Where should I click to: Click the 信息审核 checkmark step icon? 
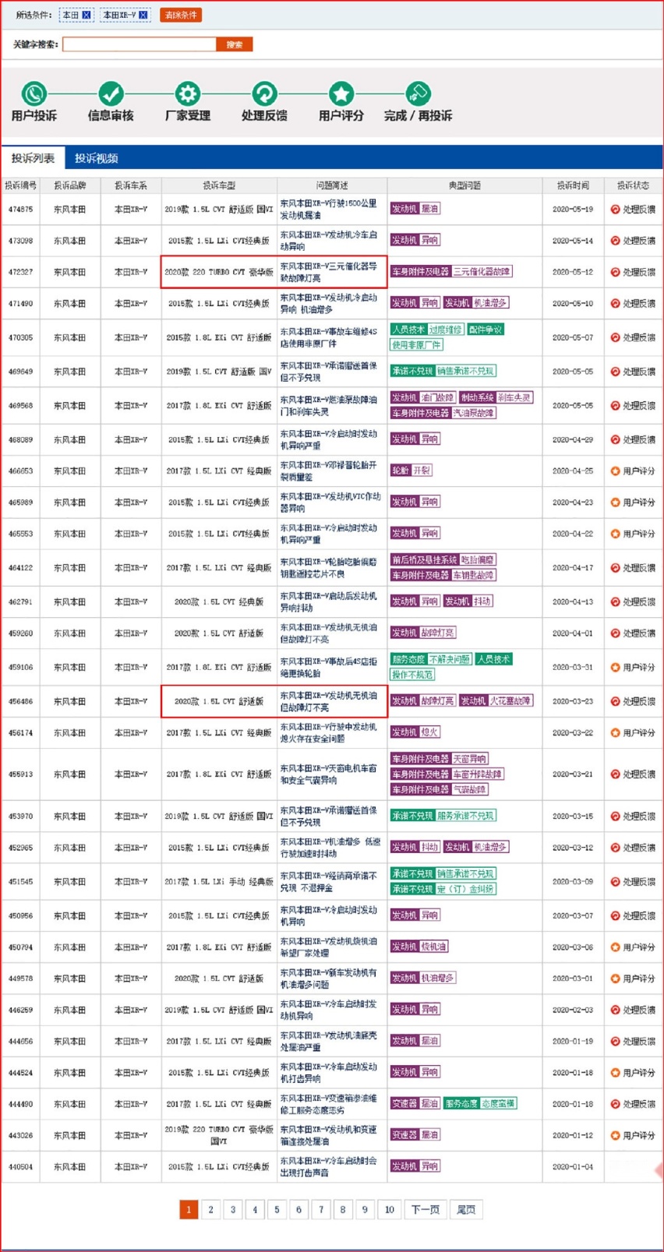tap(111, 94)
